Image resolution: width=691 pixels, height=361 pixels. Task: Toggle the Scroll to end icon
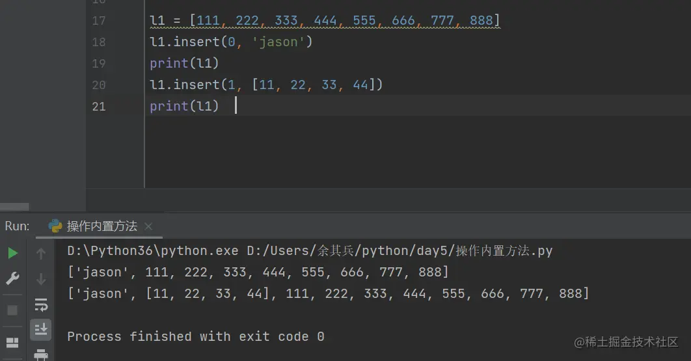(x=41, y=329)
